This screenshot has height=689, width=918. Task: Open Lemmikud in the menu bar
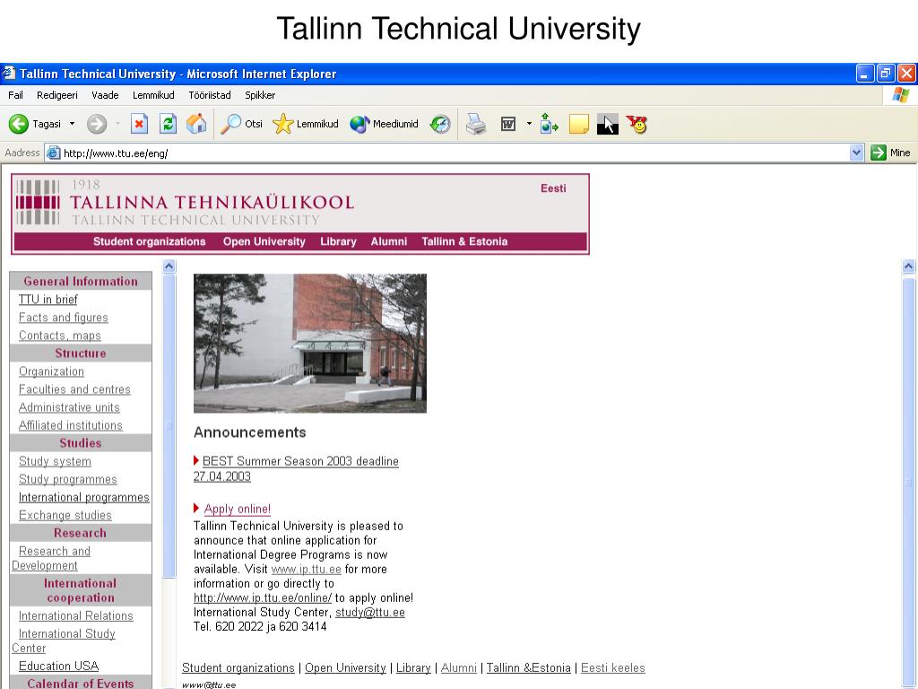(153, 95)
